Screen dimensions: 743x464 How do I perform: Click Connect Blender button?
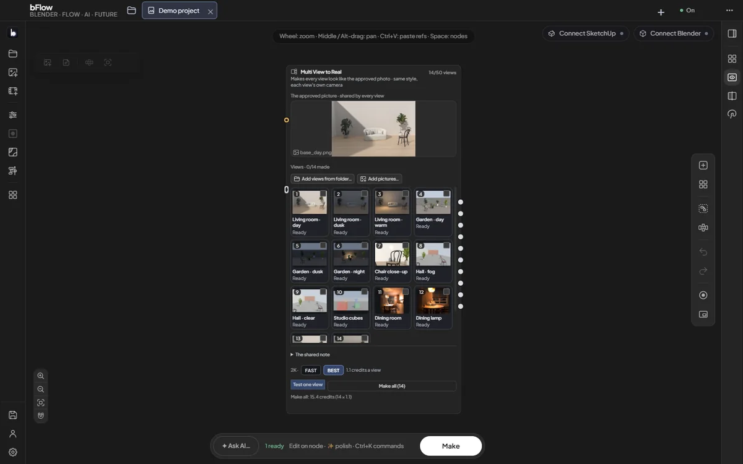point(674,33)
